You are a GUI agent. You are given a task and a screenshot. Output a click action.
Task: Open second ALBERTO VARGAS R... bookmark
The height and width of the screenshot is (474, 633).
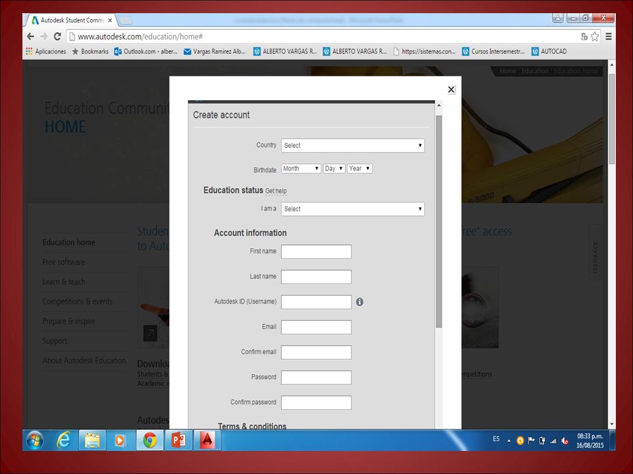tap(355, 51)
